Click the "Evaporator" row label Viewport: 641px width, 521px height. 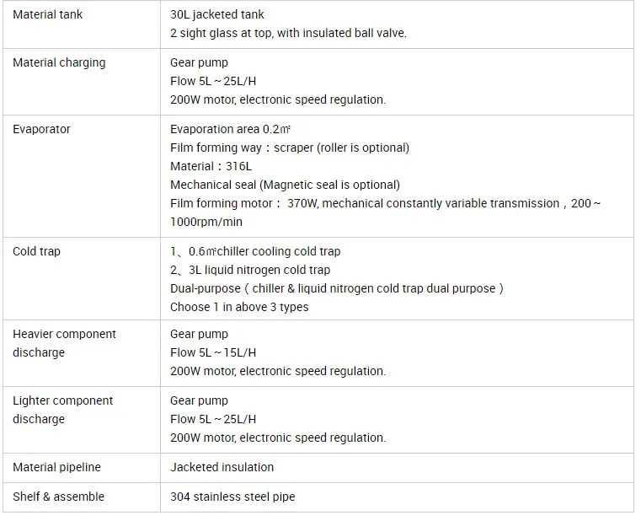click(41, 129)
